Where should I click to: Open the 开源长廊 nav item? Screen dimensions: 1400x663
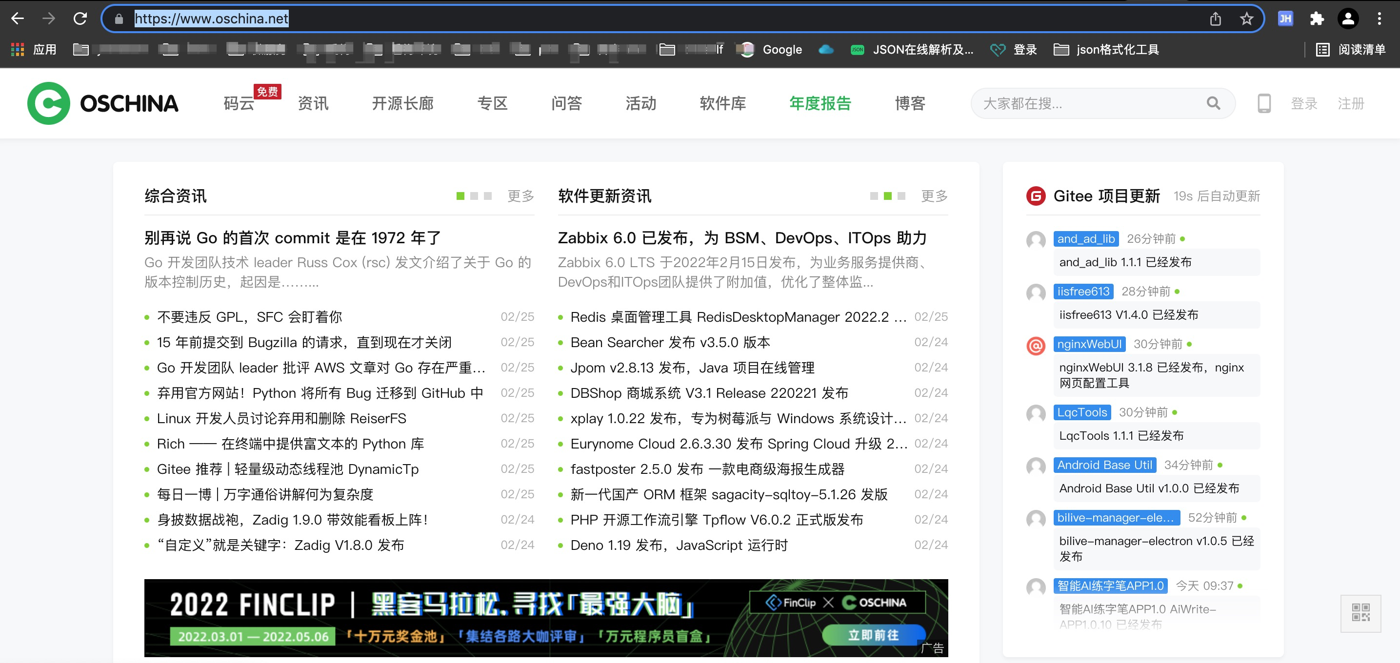[x=403, y=103]
